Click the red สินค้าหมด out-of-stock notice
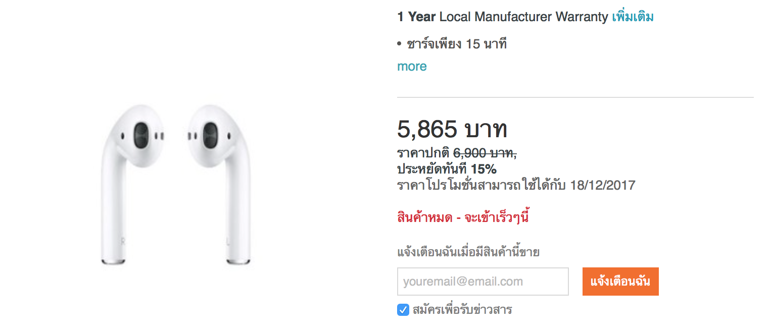Viewport: 771px width, 335px height. tap(463, 218)
